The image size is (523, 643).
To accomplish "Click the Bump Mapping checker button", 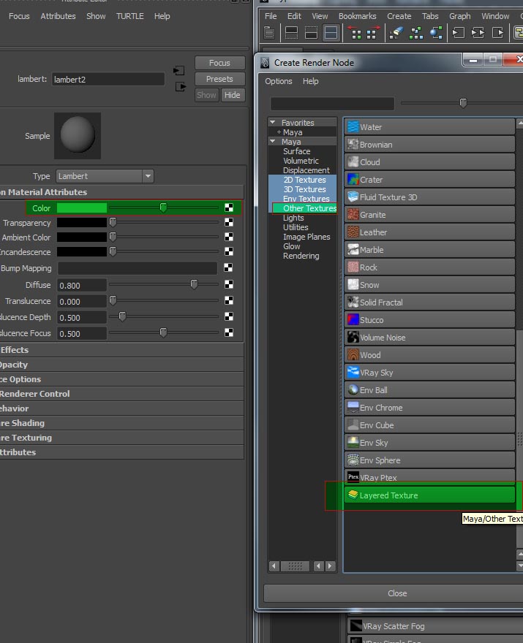I will (x=228, y=267).
